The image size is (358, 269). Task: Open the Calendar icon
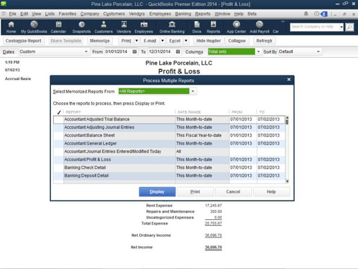(58, 27)
